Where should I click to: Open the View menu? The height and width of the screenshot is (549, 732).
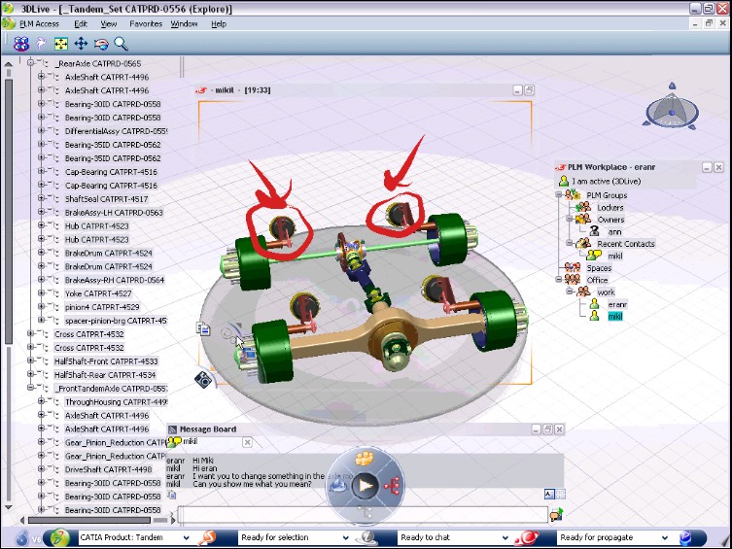coord(108,23)
